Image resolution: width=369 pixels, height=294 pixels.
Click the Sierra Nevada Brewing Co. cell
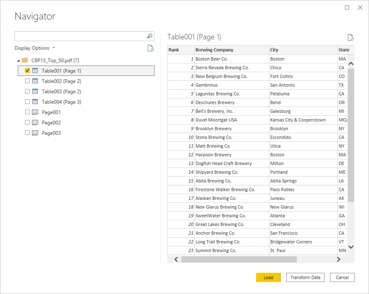232,68
